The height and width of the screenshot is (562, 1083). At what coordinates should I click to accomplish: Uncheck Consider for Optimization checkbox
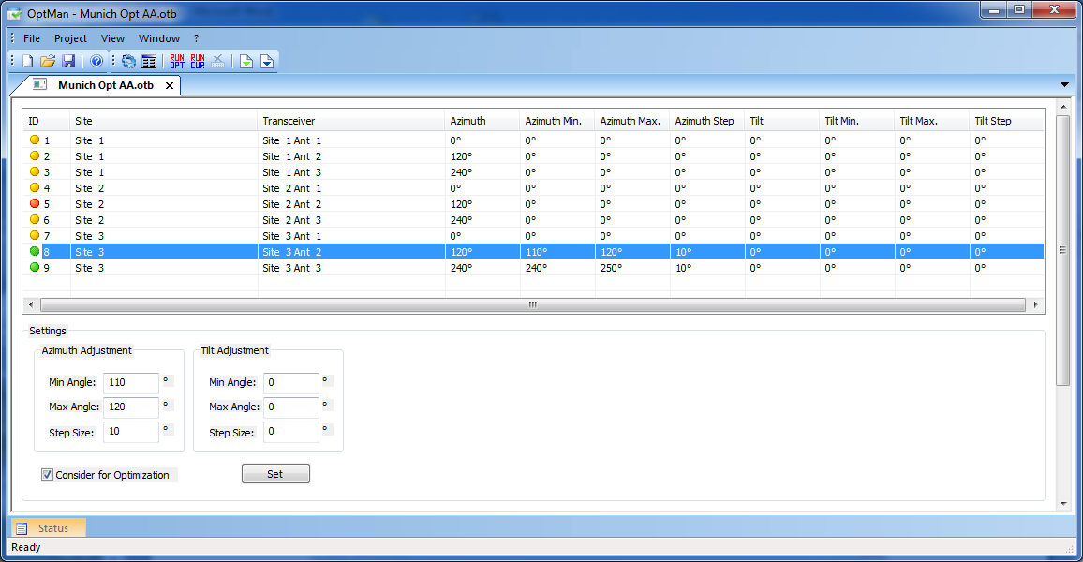48,475
